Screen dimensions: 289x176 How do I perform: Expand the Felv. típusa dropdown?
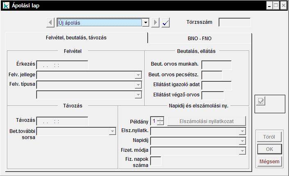click(138, 85)
